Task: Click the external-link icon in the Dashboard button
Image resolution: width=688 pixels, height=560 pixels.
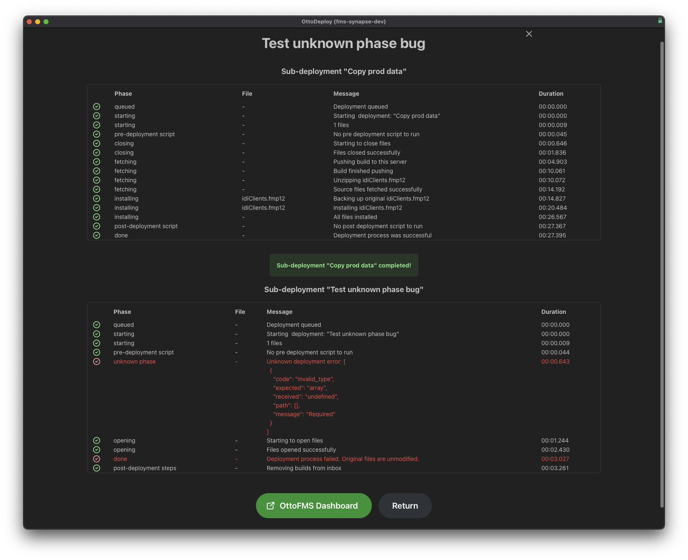Action: 271,506
